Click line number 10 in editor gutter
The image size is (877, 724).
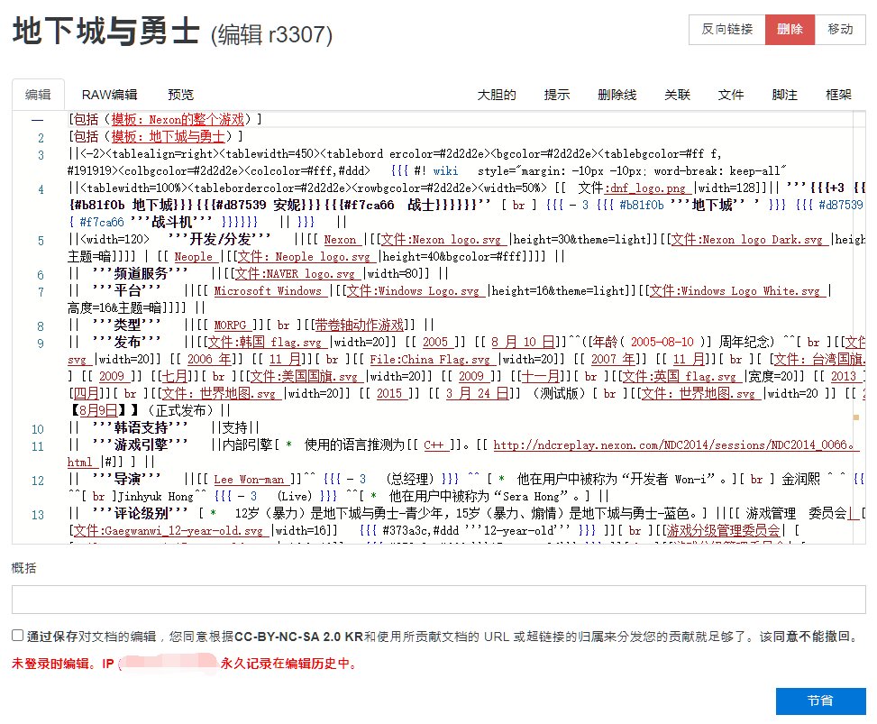point(38,429)
